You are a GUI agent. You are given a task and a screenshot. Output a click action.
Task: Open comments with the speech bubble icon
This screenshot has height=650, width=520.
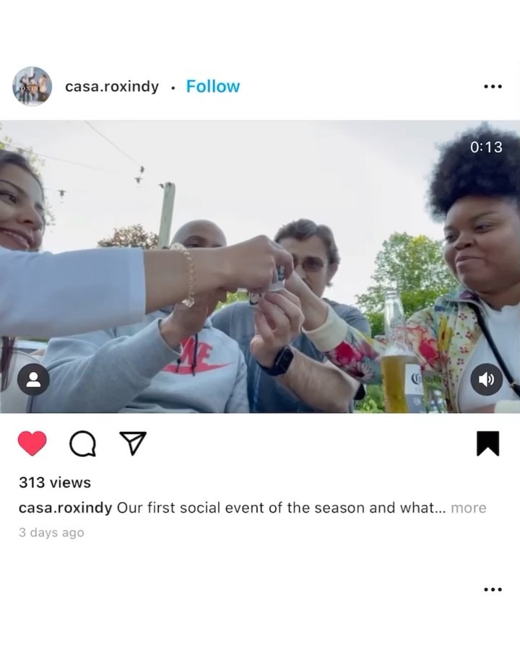pyautogui.click(x=83, y=443)
